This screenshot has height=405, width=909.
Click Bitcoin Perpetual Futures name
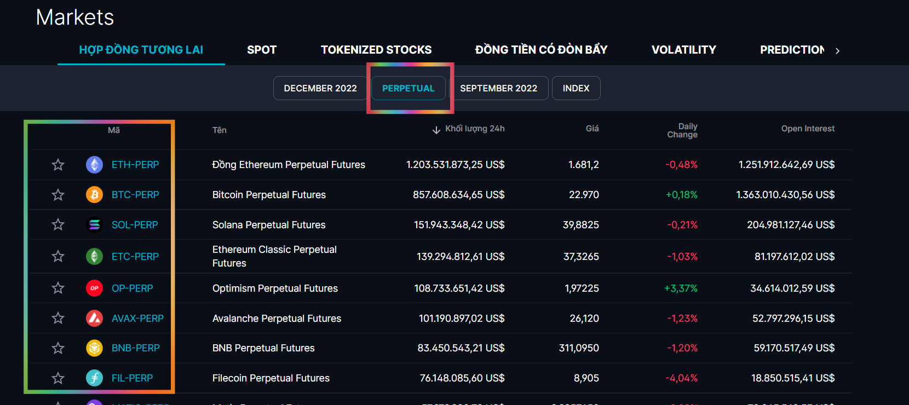click(x=269, y=195)
